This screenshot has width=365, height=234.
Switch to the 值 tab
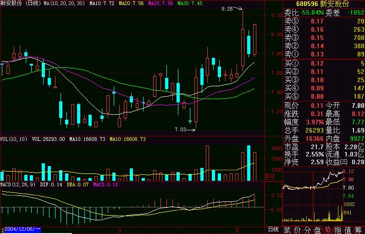pyautogui.click(x=348, y=229)
